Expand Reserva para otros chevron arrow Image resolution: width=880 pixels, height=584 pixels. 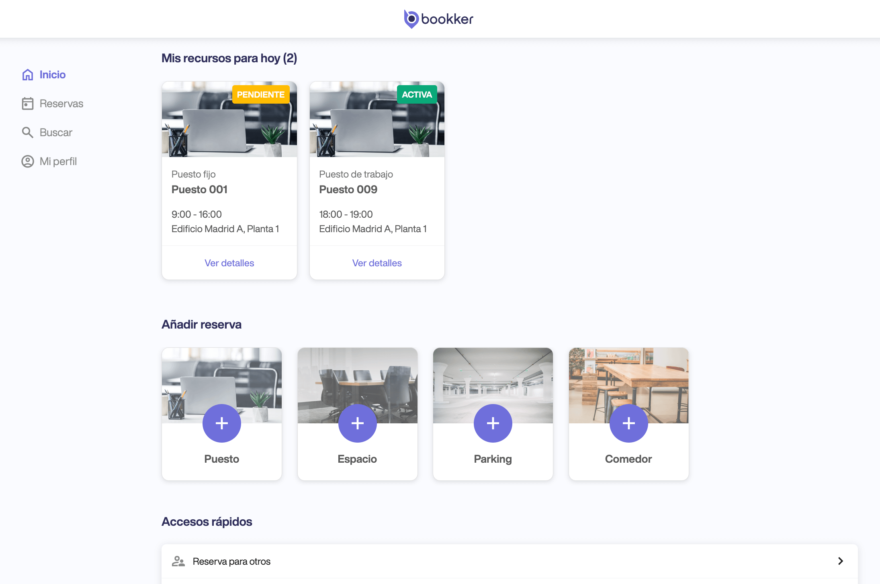(840, 561)
